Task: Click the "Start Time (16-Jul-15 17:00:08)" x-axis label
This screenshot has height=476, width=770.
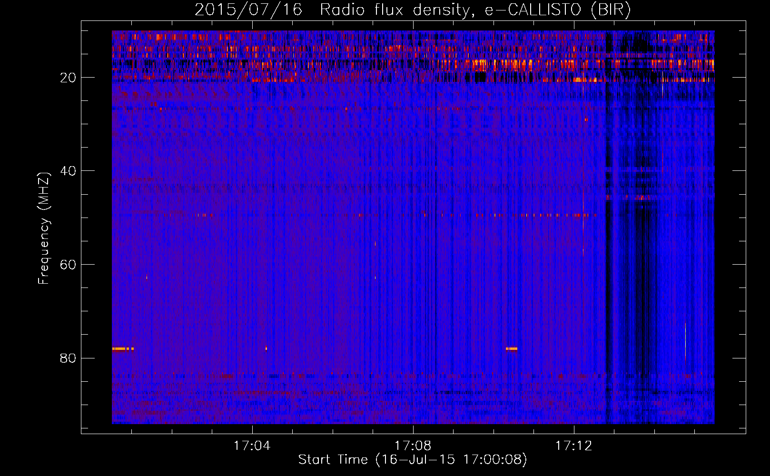Action: [413, 460]
